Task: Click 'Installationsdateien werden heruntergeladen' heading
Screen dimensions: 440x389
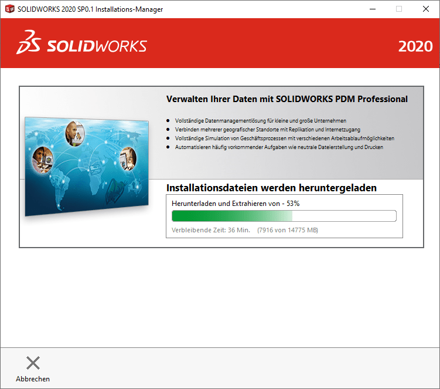Action: (x=271, y=188)
